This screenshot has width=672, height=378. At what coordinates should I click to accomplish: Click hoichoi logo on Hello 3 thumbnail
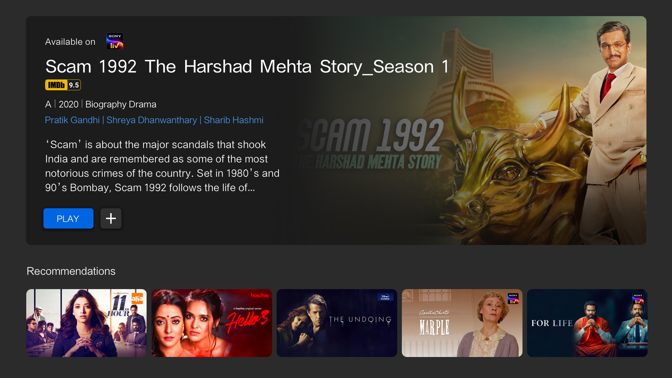point(260,296)
